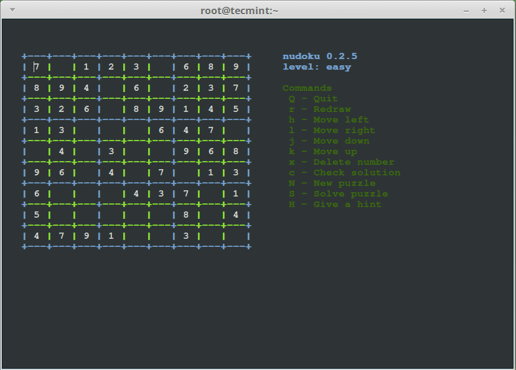Maximize the terminal window with plus icon

[x=484, y=11]
